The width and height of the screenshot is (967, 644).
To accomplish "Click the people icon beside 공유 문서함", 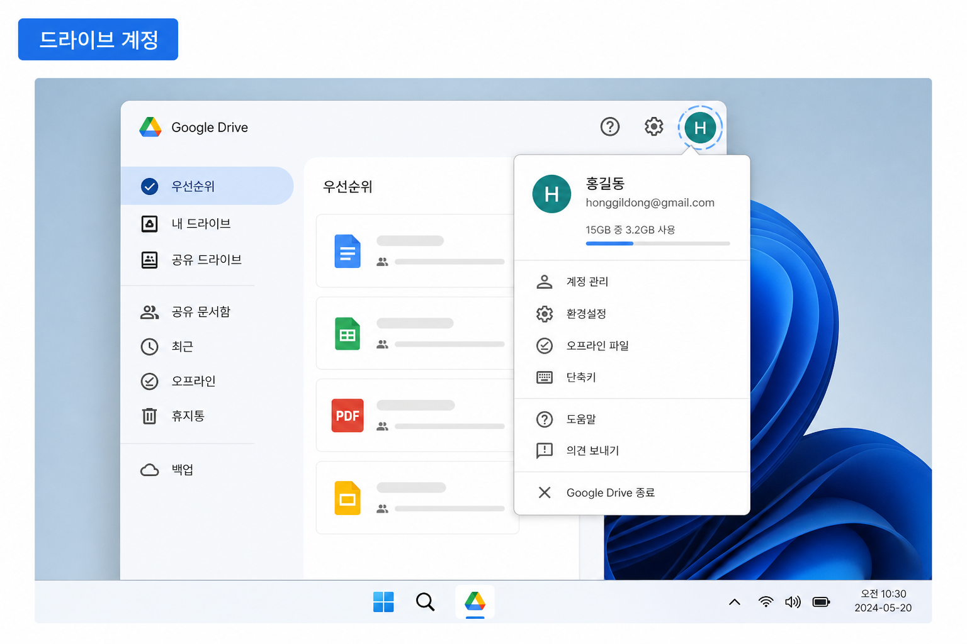I will click(149, 312).
